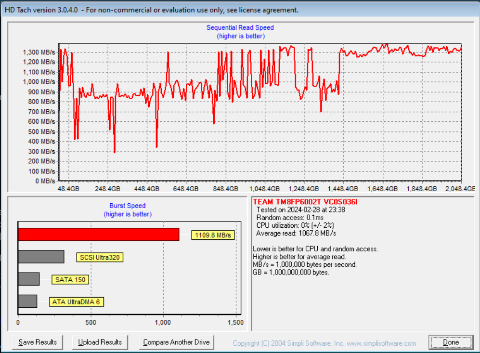Click the SATA 150 label

coord(71,280)
